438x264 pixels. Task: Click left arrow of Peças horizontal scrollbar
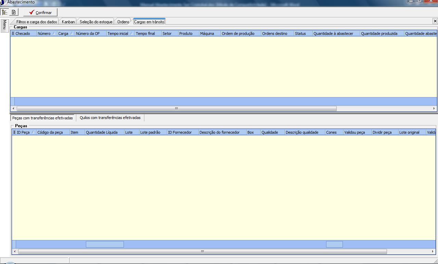click(14, 251)
